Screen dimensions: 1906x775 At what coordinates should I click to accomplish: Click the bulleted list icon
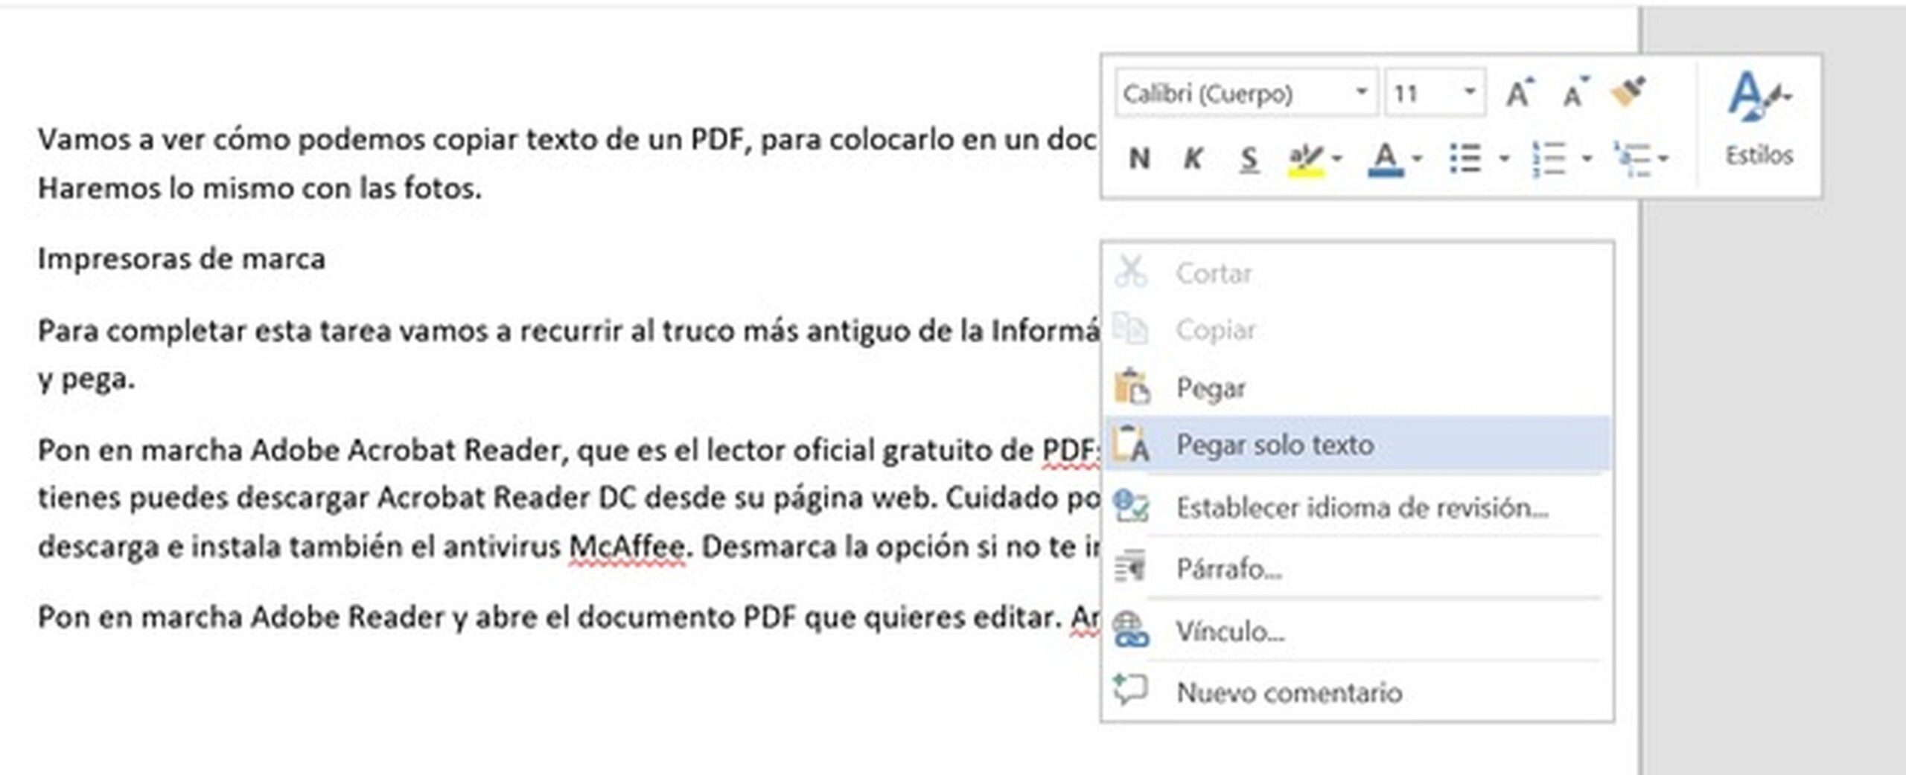1465,158
